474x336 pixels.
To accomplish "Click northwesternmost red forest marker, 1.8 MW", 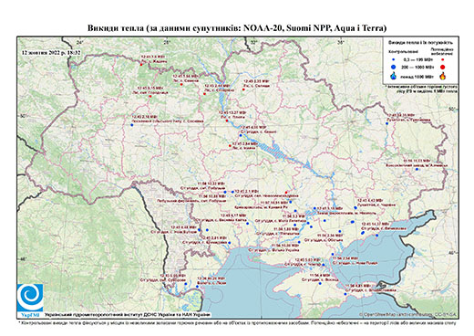I will point(141,65).
